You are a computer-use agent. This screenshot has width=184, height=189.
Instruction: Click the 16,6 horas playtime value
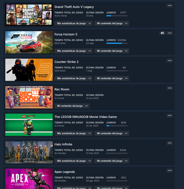point(60,71)
